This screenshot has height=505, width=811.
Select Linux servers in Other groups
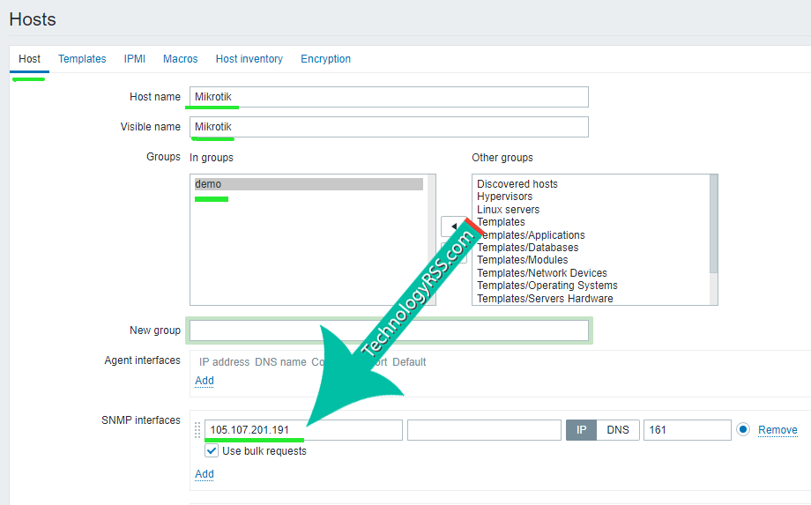(x=508, y=210)
